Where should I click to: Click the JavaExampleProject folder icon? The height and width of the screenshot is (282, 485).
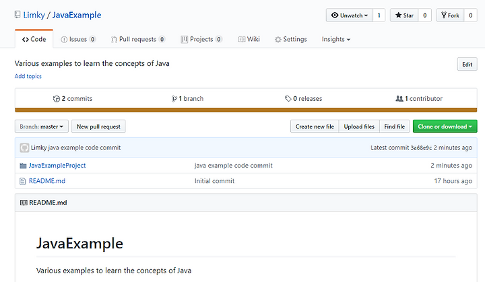[x=23, y=166]
